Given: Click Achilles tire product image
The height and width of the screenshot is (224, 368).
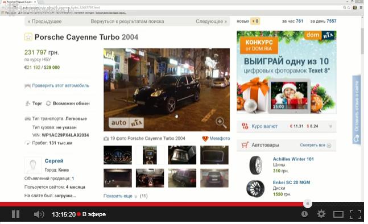Looking at the screenshot, I should [x=255, y=165].
